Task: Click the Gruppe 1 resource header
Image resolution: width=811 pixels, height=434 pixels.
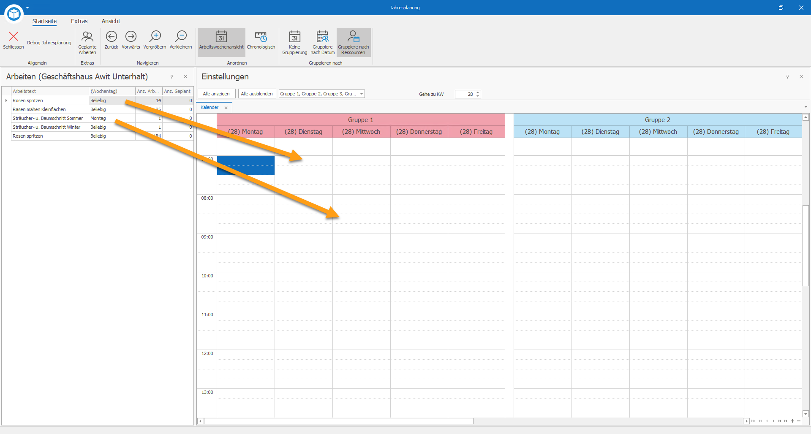Action: pos(361,120)
